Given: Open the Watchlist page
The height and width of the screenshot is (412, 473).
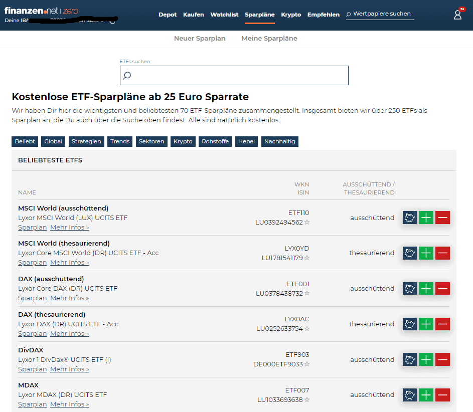Looking at the screenshot, I should pos(224,15).
